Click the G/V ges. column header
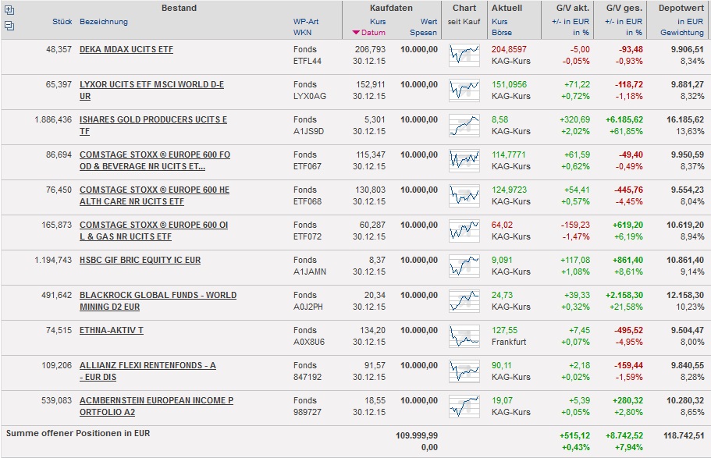This screenshot has height=458, width=711. pyautogui.click(x=624, y=8)
